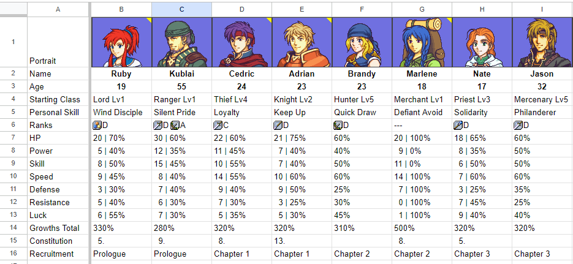Click the select-all corner box
Image resolution: width=573 pixels, height=264 pixels.
13,9
